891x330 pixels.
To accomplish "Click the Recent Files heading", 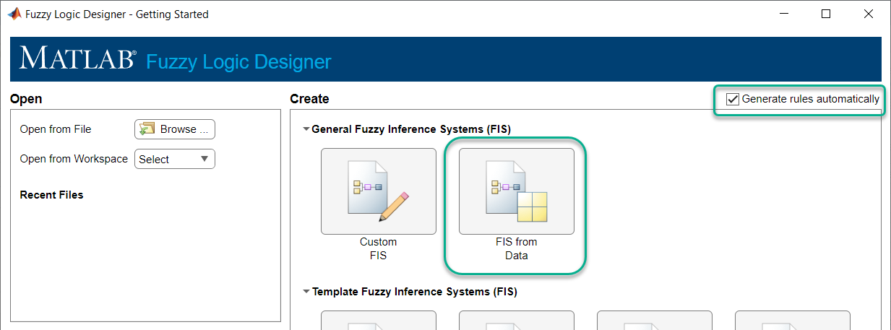I will click(51, 195).
